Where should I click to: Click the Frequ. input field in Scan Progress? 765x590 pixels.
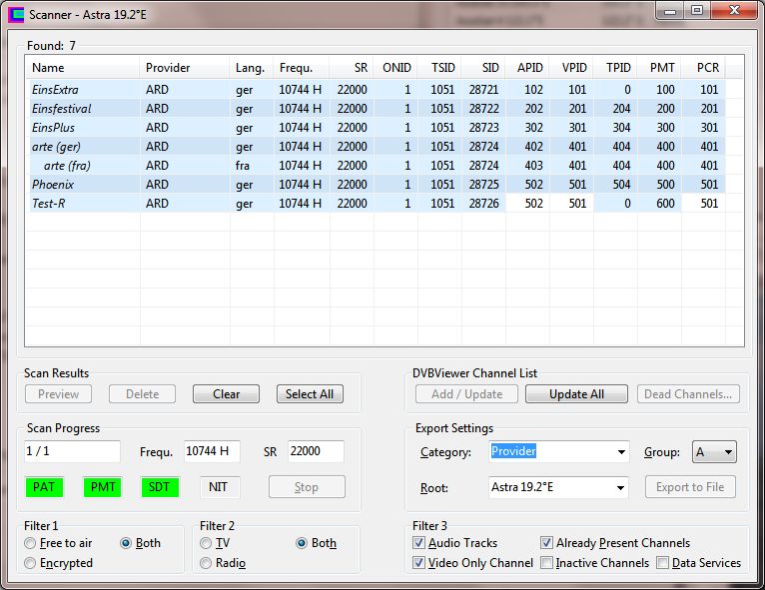point(212,451)
